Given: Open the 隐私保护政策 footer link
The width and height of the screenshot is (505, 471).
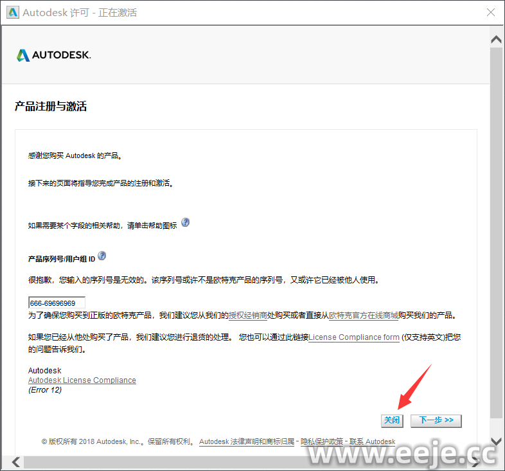Looking at the screenshot, I should tap(322, 442).
